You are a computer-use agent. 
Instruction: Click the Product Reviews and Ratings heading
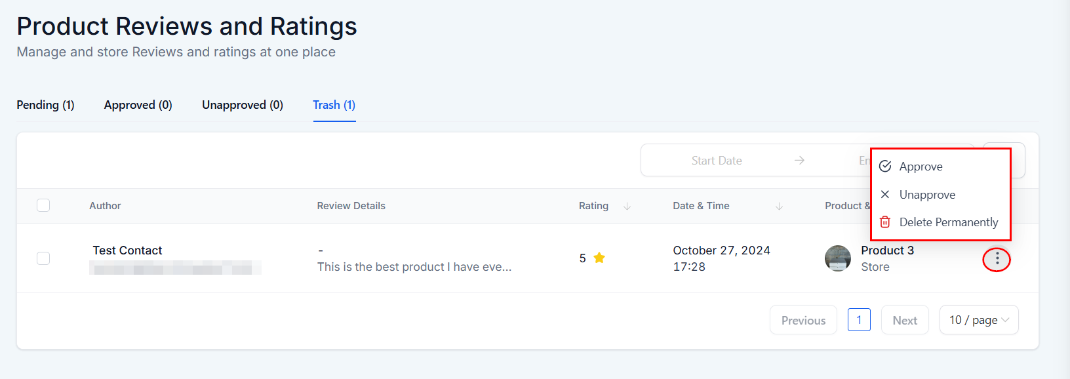pos(187,26)
